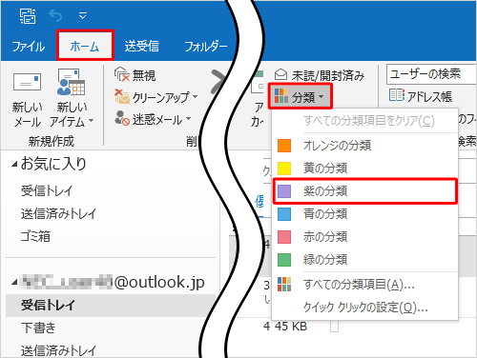
Task: Switch to the ホーム ribbon tab
Action: point(85,46)
